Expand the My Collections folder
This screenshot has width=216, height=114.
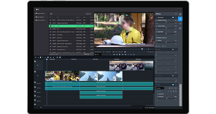35,17
